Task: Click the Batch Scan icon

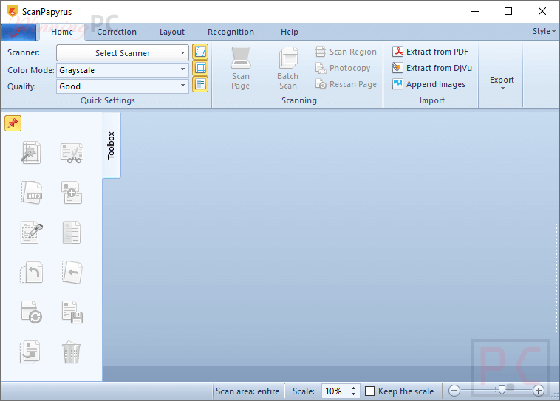Action: [288, 58]
